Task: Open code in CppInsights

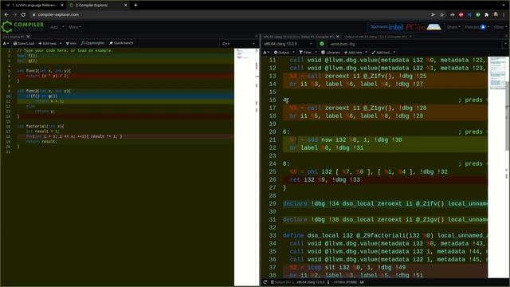Action: point(92,43)
